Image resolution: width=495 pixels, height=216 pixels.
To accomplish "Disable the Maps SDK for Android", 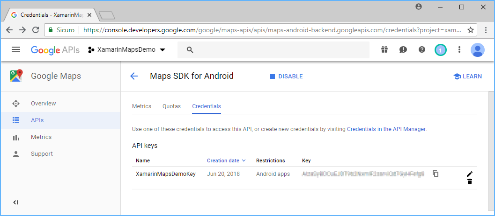I will coord(286,77).
